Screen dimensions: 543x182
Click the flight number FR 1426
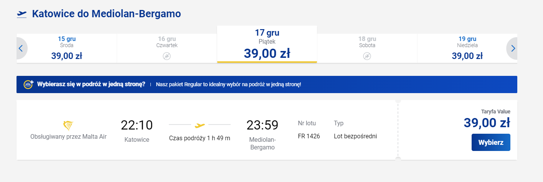coord(309,136)
